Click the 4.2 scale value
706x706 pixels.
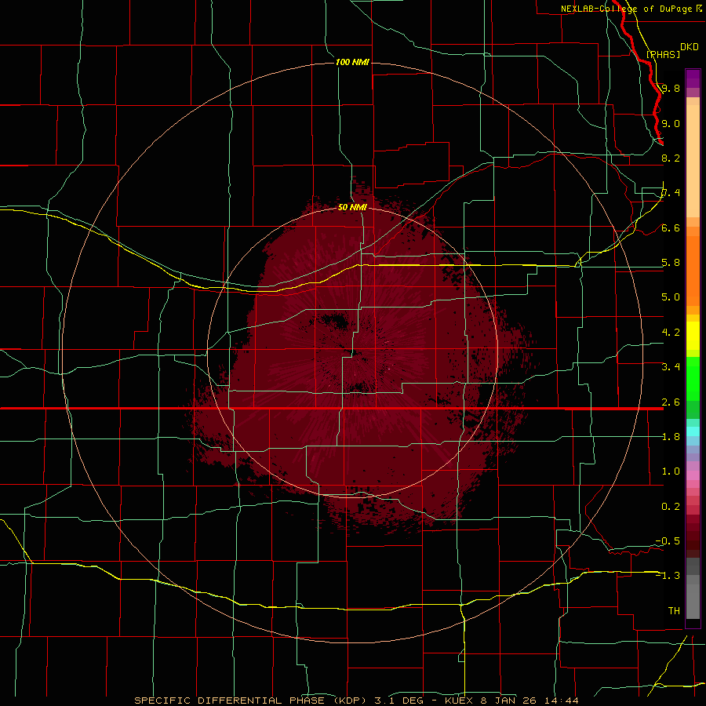tap(671, 333)
